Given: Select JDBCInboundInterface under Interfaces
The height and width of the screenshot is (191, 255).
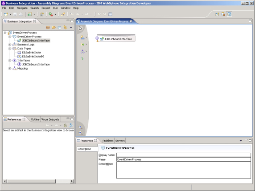Looking at the screenshot, I should point(36,64).
